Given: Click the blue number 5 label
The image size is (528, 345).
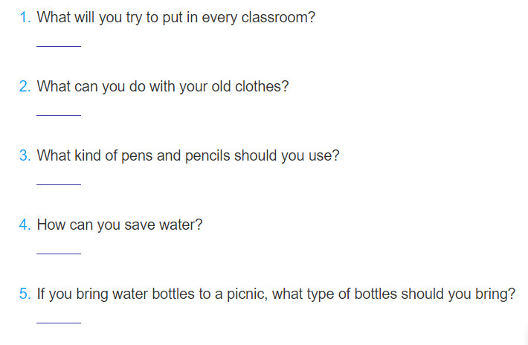Looking at the screenshot, I should (x=25, y=294).
